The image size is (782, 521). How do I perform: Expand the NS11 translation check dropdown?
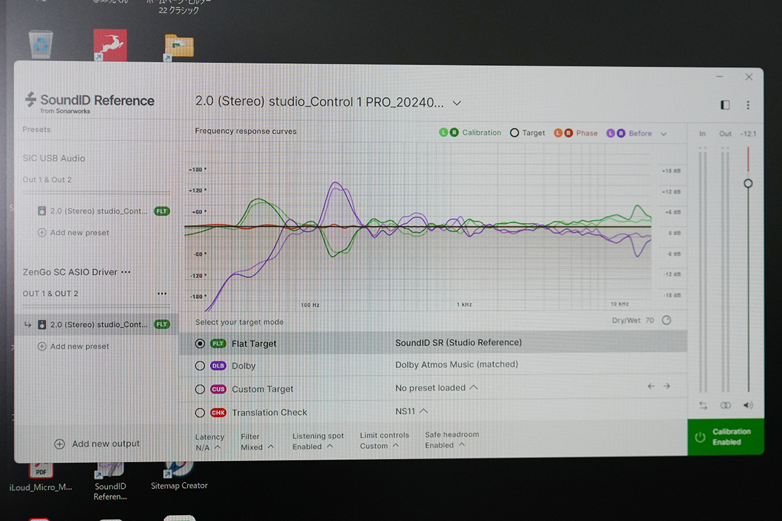[411, 411]
